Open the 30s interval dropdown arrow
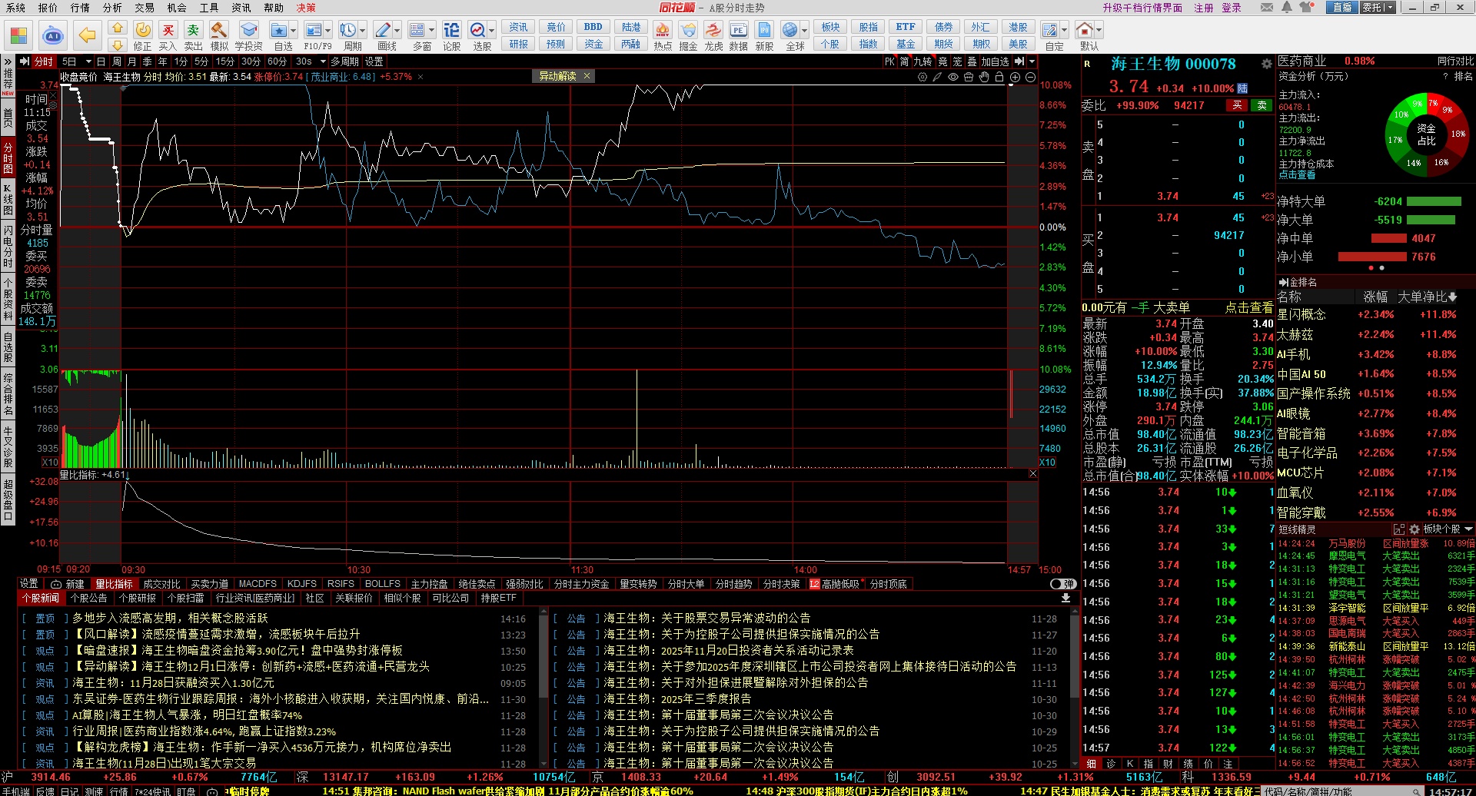The width and height of the screenshot is (1476, 796). [x=323, y=61]
